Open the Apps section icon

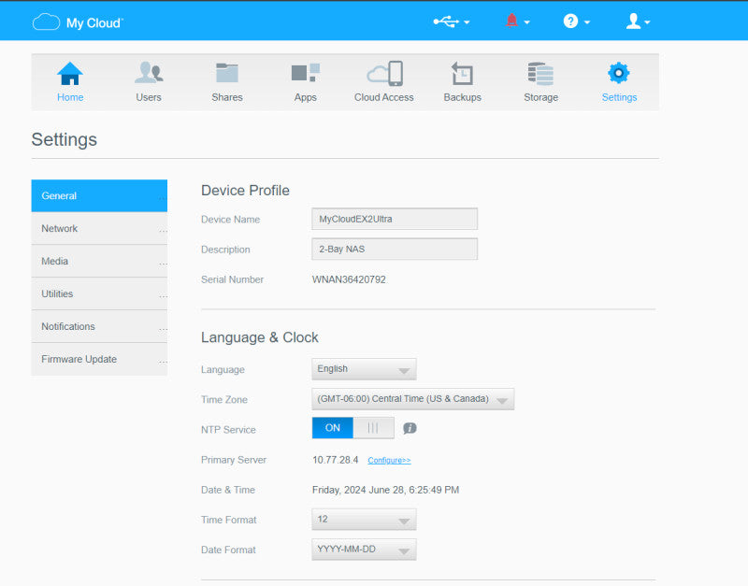coord(306,73)
